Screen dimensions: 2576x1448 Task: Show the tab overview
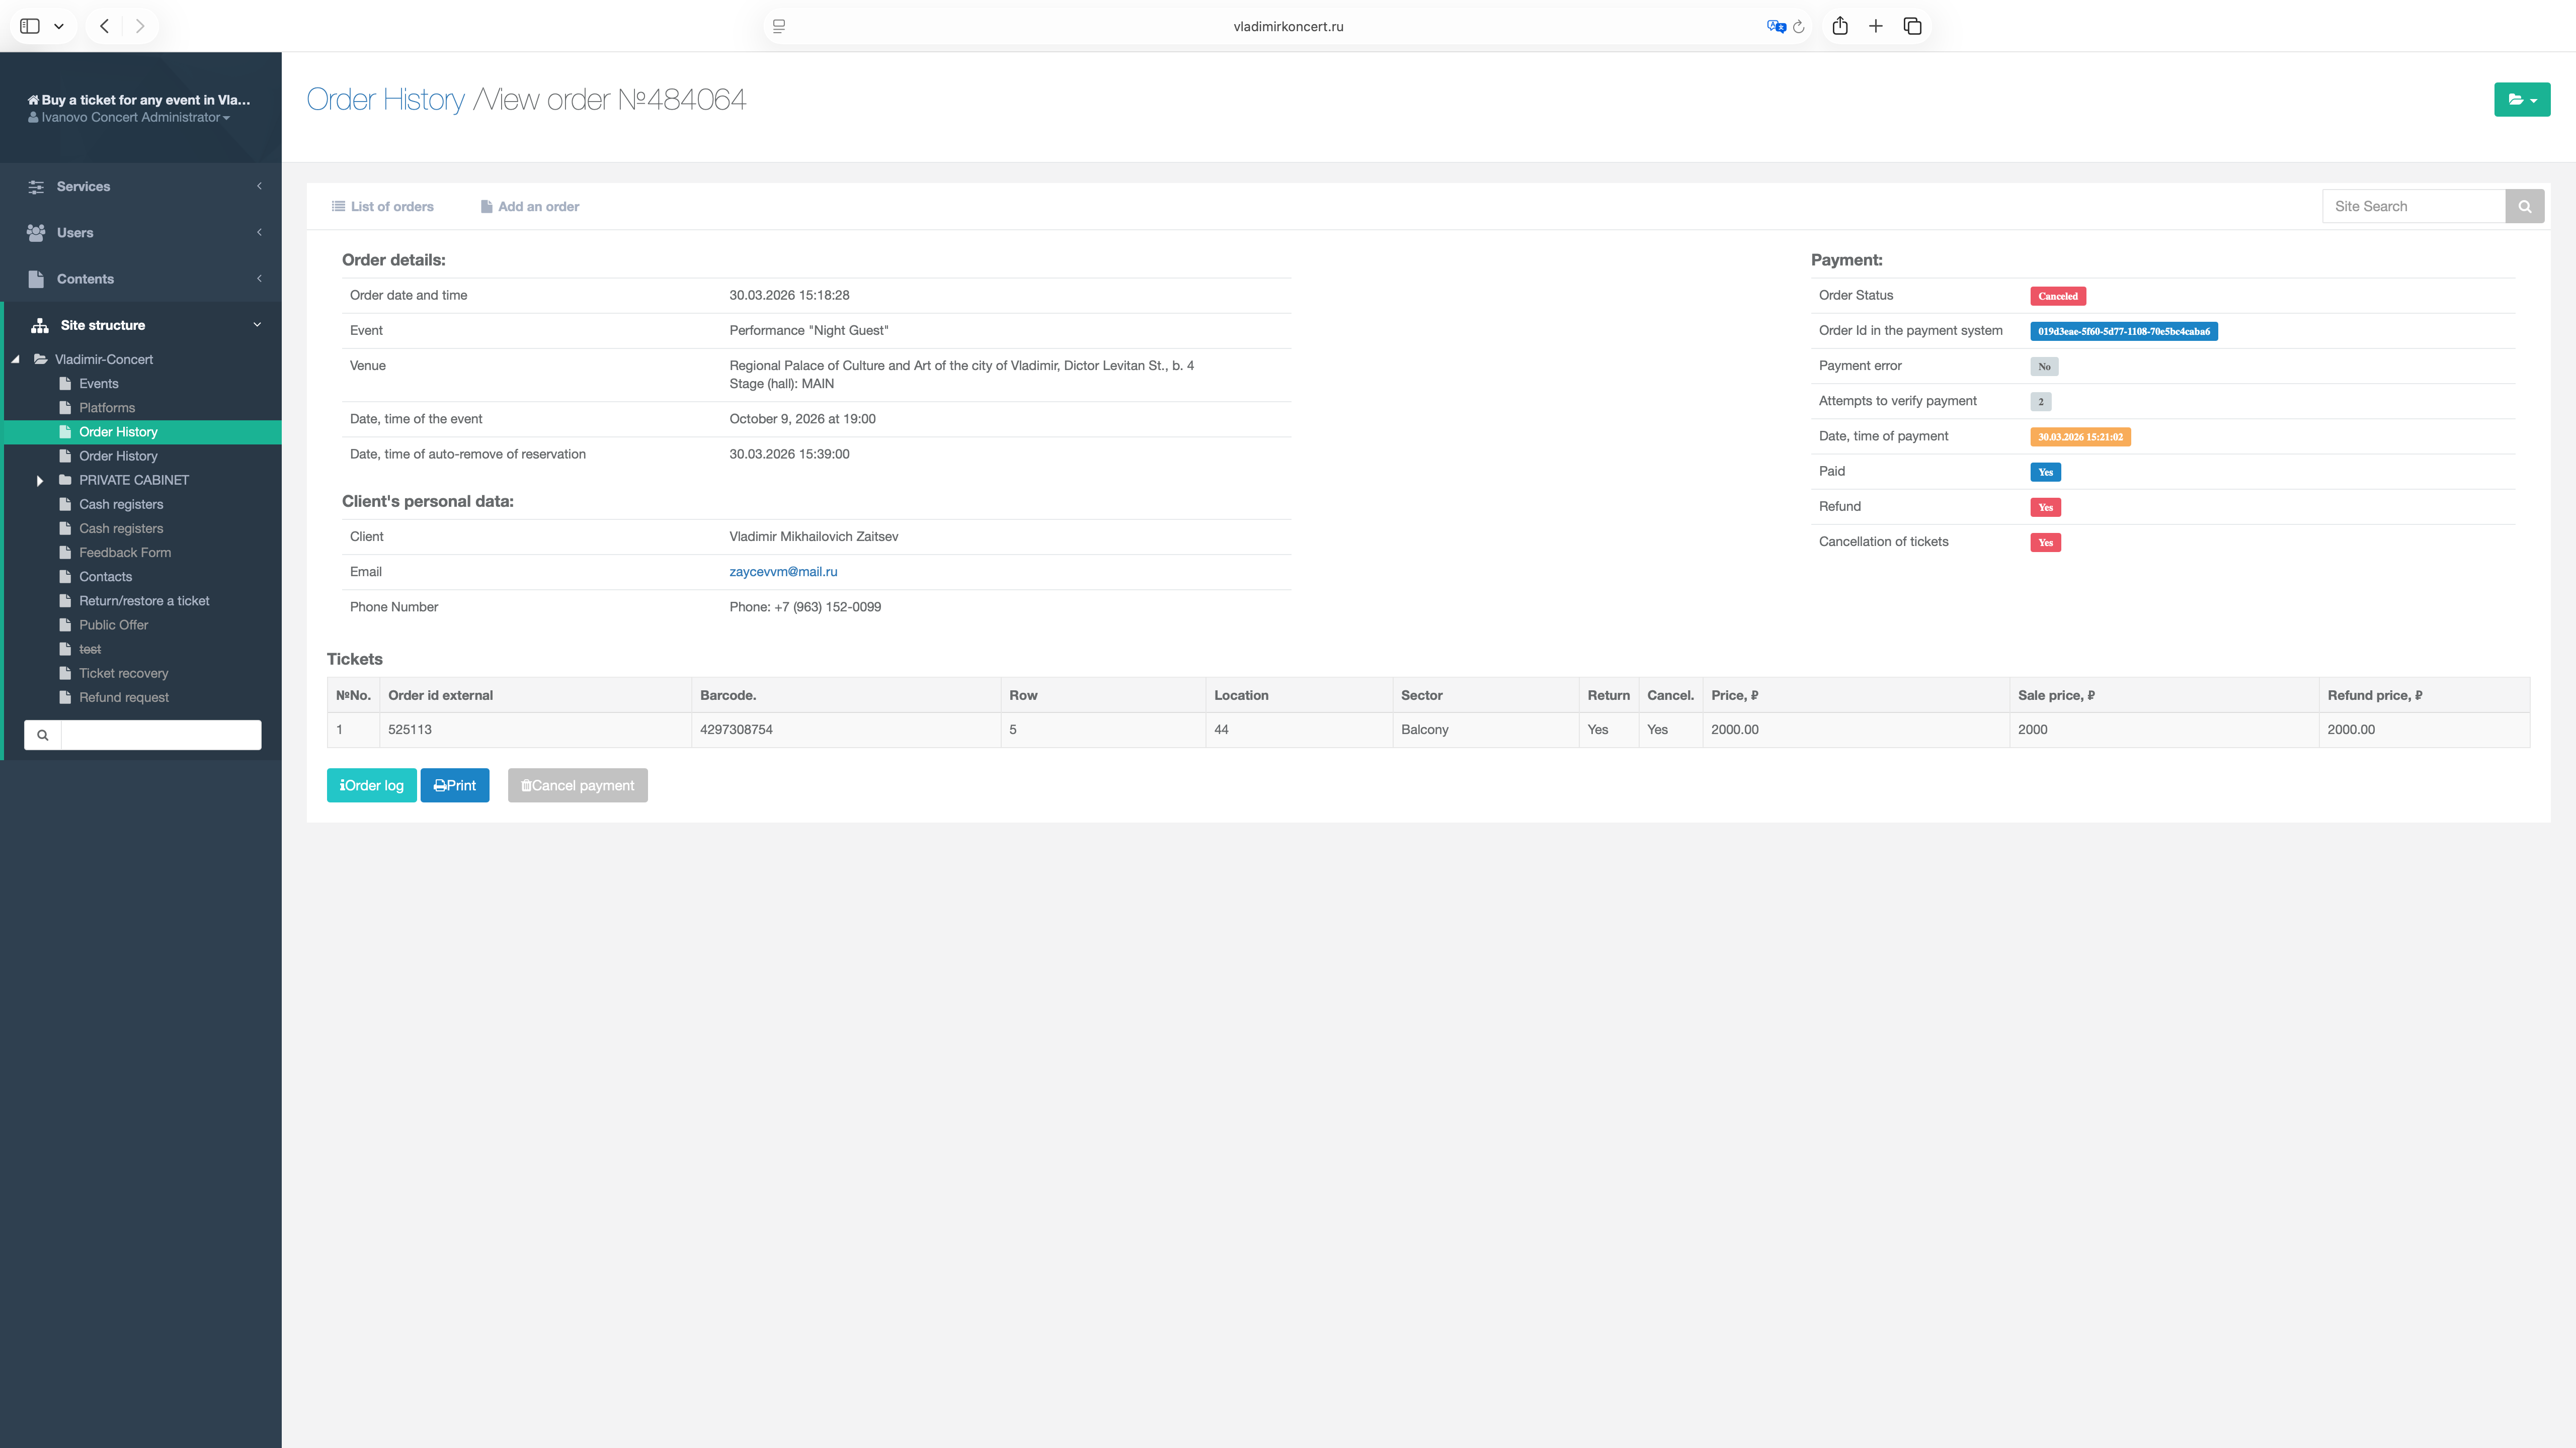point(1912,27)
